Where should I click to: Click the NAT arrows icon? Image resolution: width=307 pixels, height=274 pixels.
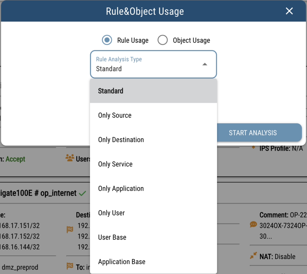pyautogui.click(x=253, y=256)
